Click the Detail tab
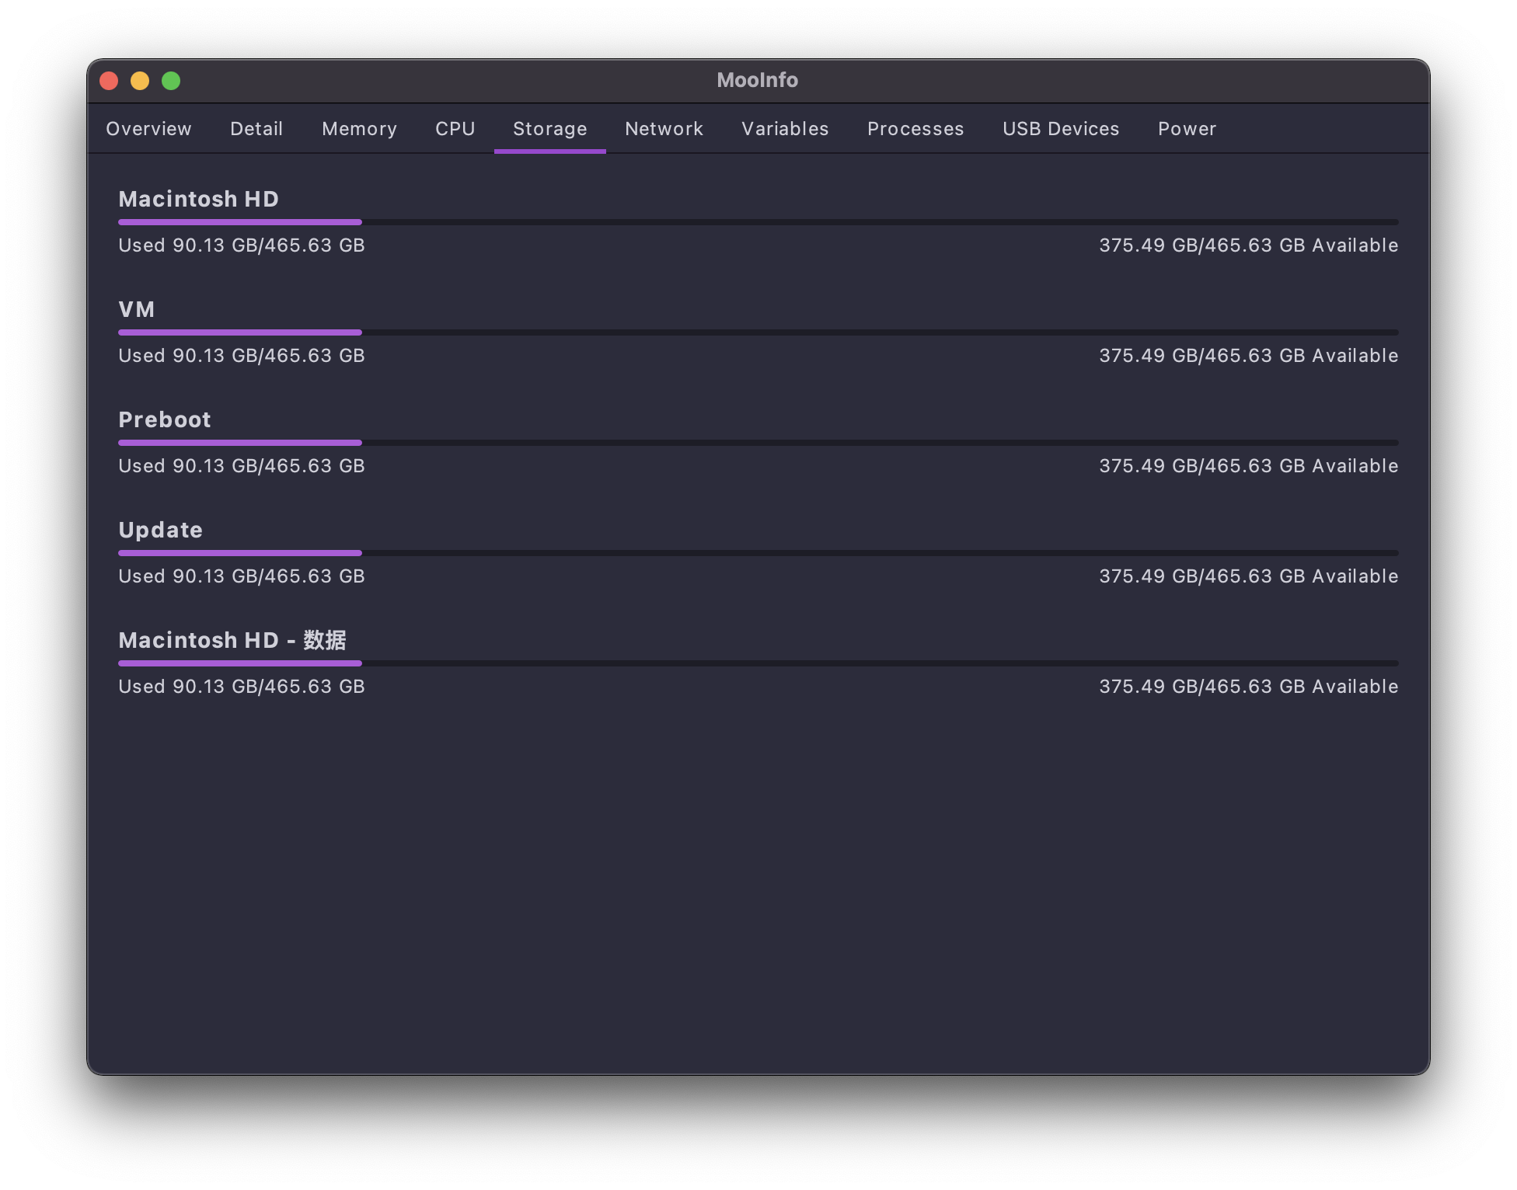The width and height of the screenshot is (1517, 1190). (255, 128)
